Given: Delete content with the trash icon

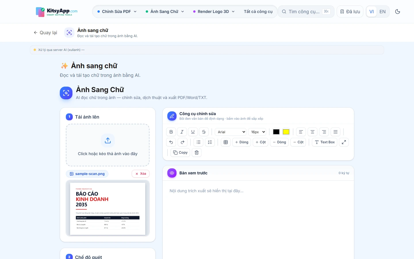Looking at the screenshot, I should (x=197, y=153).
